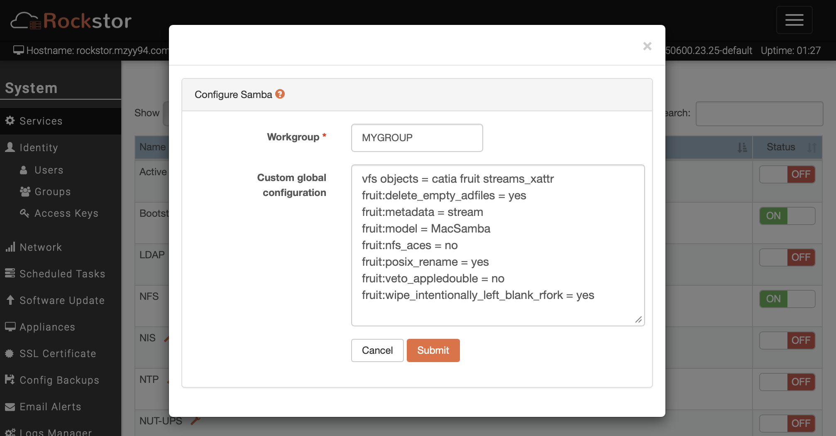This screenshot has height=436, width=836.
Task: Click the name column sort icon
Action: pyautogui.click(x=742, y=147)
